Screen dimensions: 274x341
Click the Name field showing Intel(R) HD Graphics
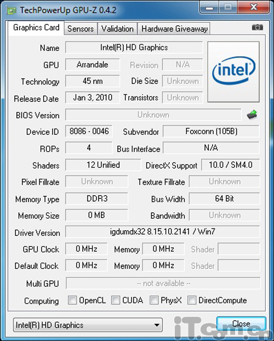pyautogui.click(x=134, y=47)
